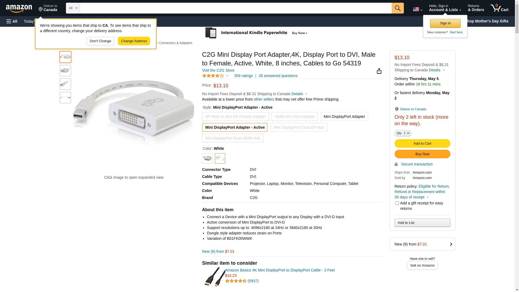Screen dimensions: 519x292
Task: Select HDMI DVI VGA Adapter style option
Action: point(294,117)
